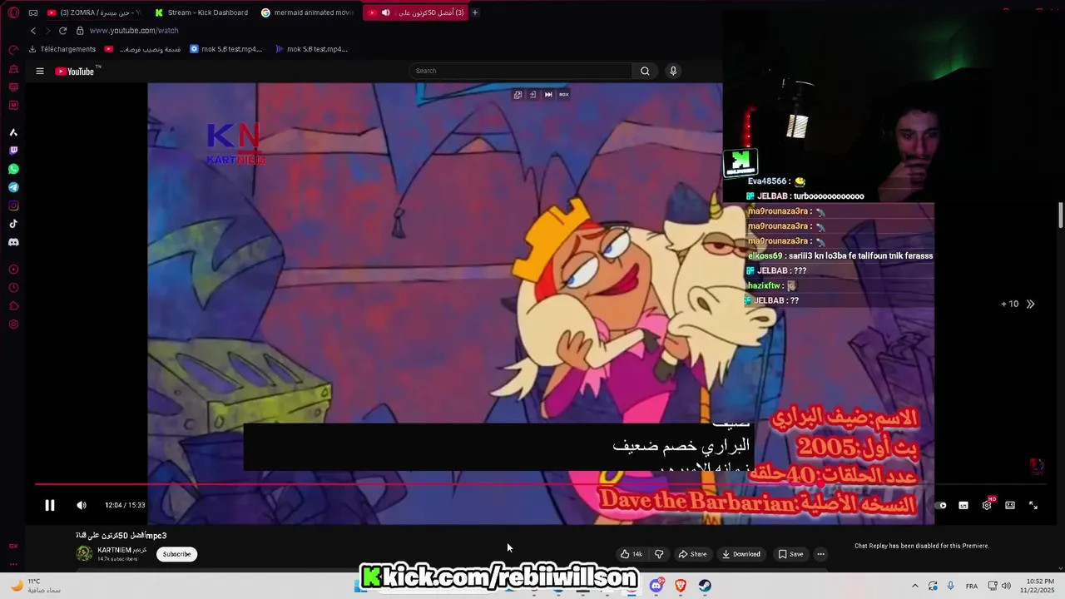Mute the video with the speaker icon
The width and height of the screenshot is (1065, 599).
pos(82,505)
